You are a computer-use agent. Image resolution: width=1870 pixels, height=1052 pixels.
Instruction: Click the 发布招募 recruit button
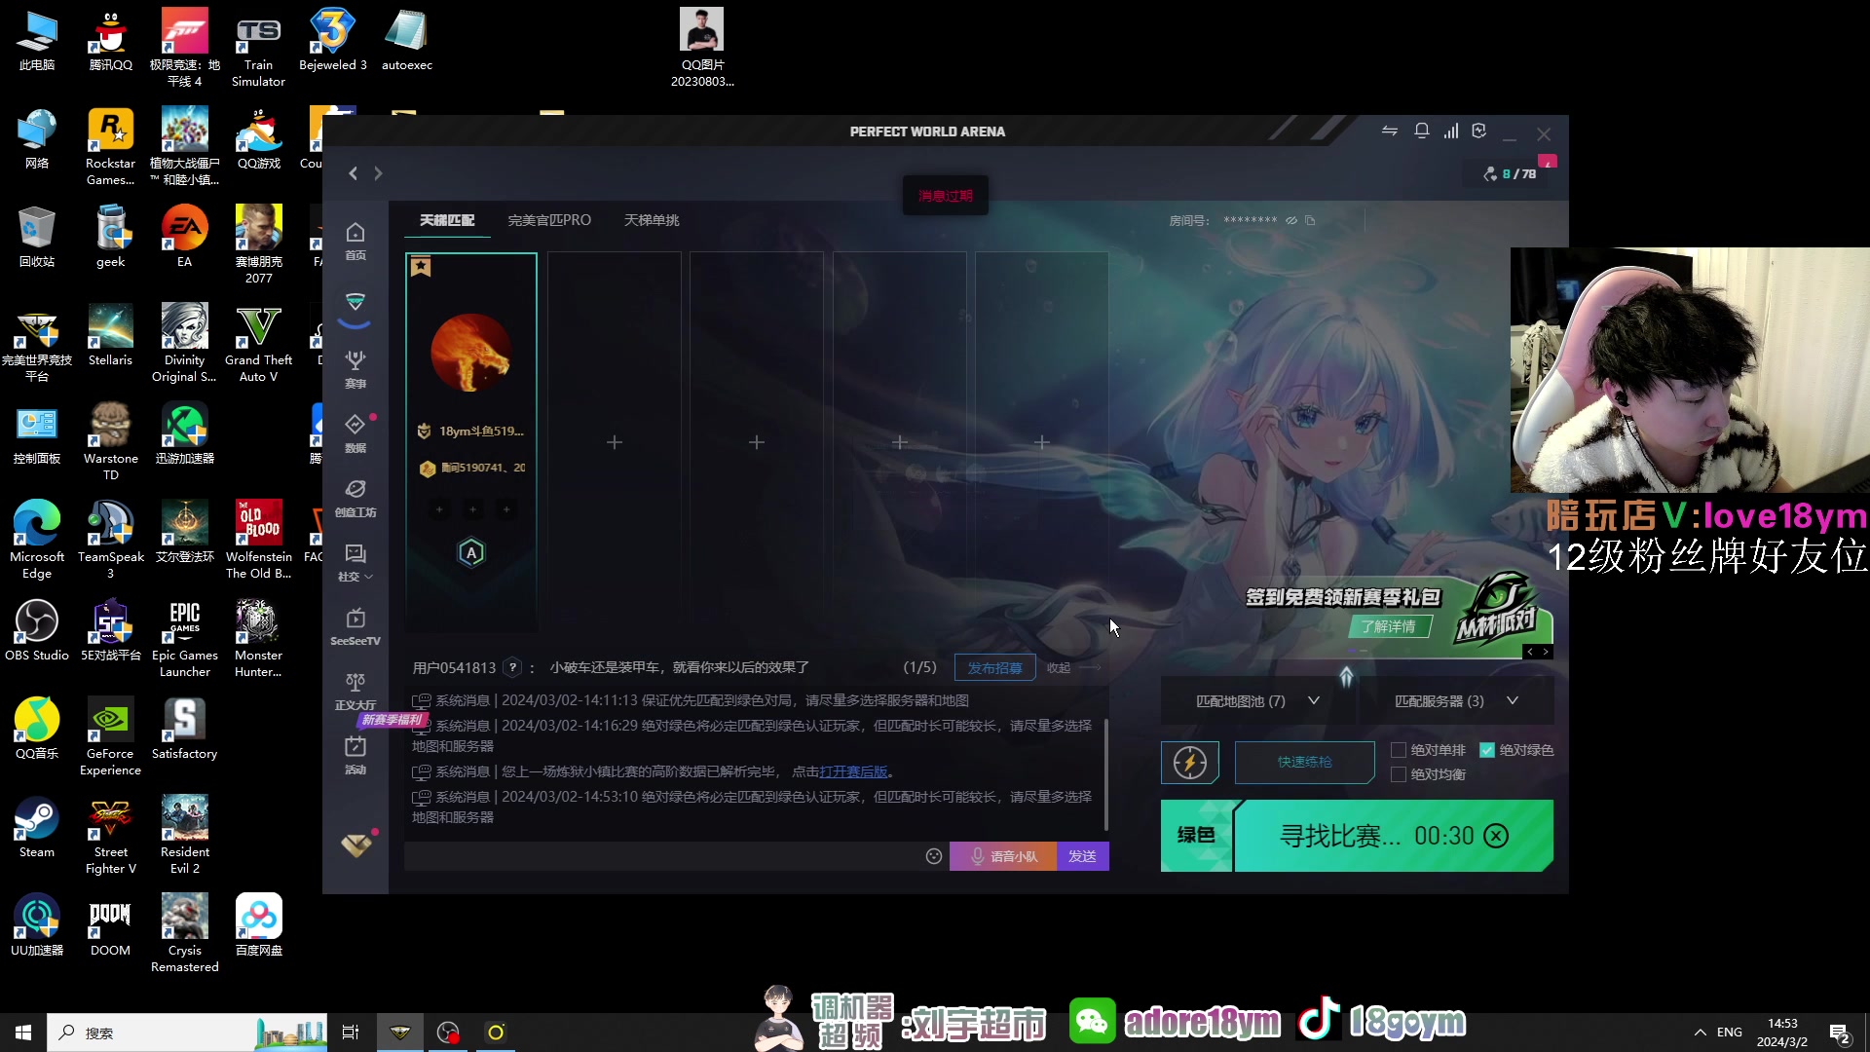[x=993, y=667]
